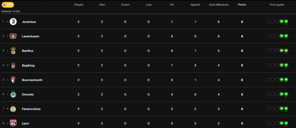The width and height of the screenshot is (296, 128).
Task: Click Juventus's unchanged position dash indicator
Action: [x=8, y=21]
